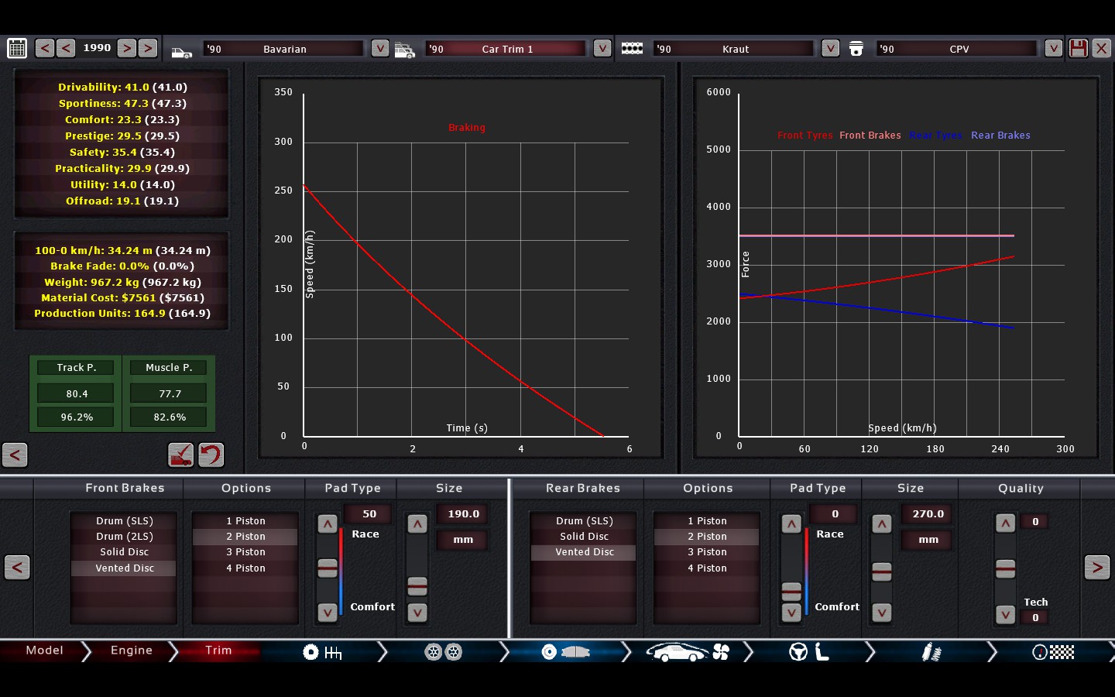Choose 3 Piston in rear brake Options

[707, 552]
